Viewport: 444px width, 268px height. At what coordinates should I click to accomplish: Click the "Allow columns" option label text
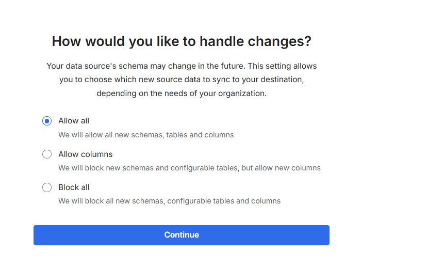(85, 154)
